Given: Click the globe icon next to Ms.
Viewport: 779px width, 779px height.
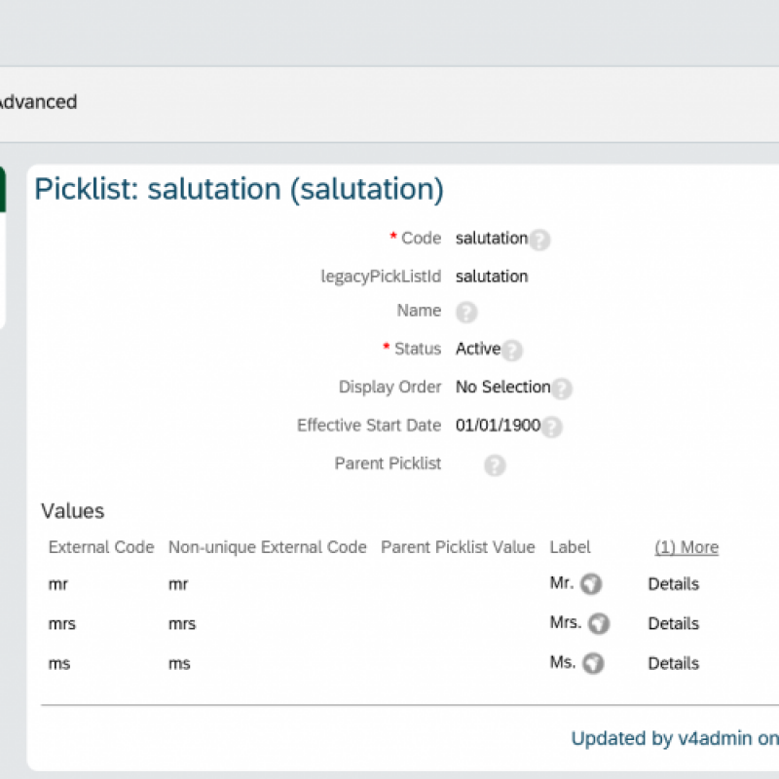Looking at the screenshot, I should (x=593, y=663).
